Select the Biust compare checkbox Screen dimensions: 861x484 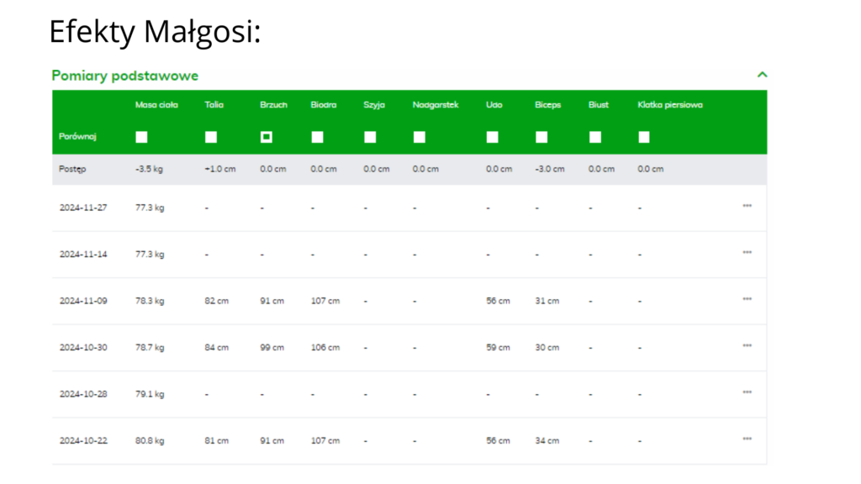click(x=594, y=137)
